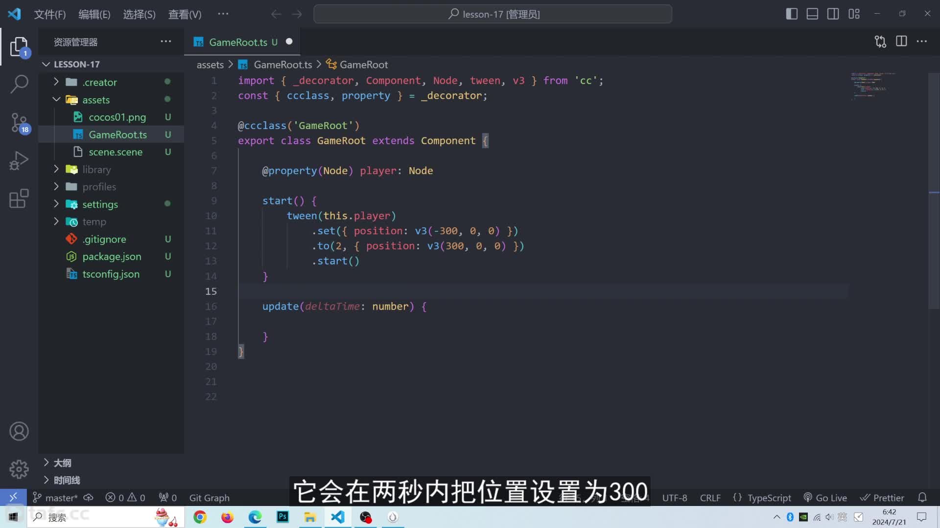Open the Search view in activity bar

coord(19,84)
